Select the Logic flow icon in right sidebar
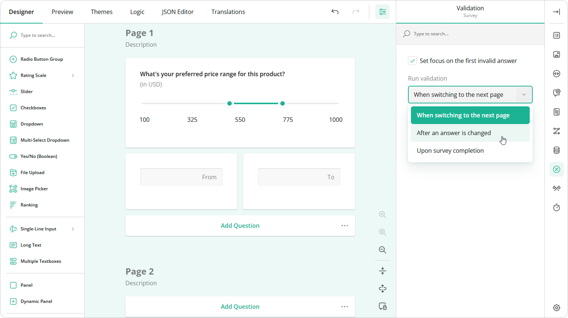Screen dimensions: 568x318 tap(556, 131)
